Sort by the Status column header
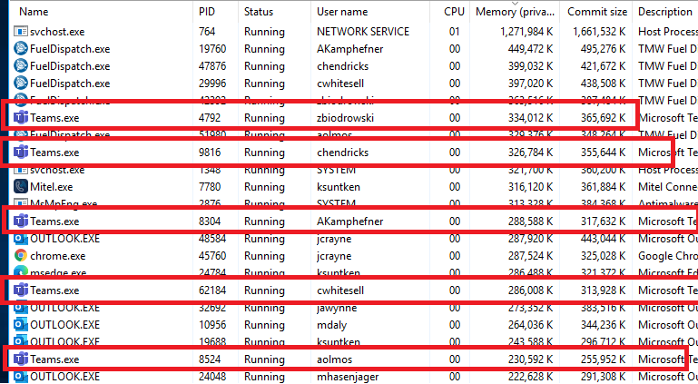The height and width of the screenshot is (384, 698). coord(258,12)
